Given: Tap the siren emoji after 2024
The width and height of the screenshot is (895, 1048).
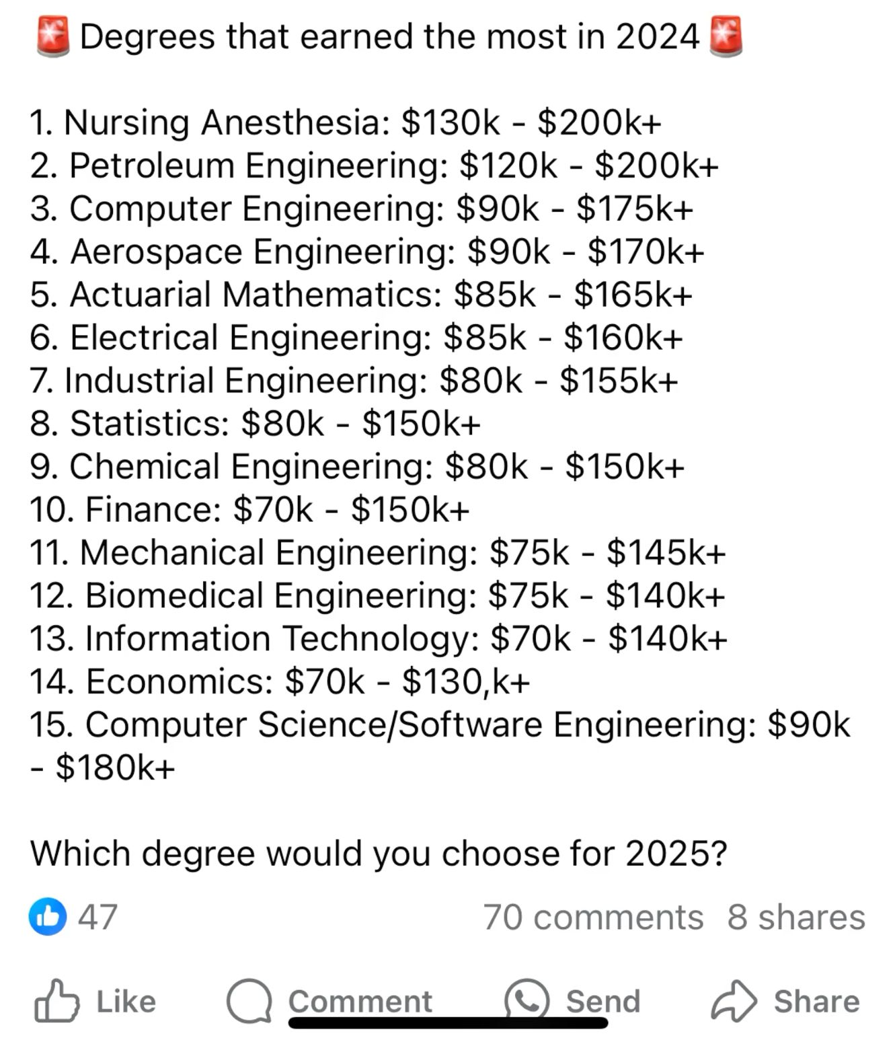Looking at the screenshot, I should [x=726, y=37].
